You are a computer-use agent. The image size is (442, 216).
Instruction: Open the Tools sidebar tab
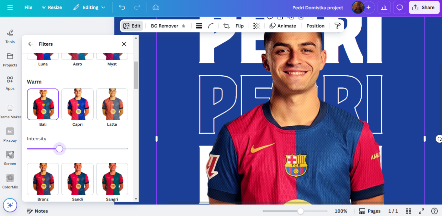[x=10, y=36]
